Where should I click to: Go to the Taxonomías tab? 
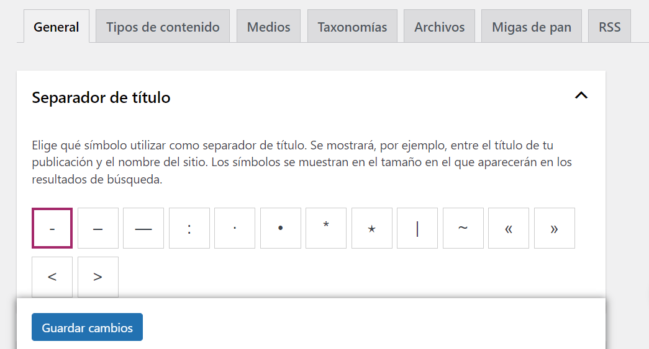click(x=352, y=27)
